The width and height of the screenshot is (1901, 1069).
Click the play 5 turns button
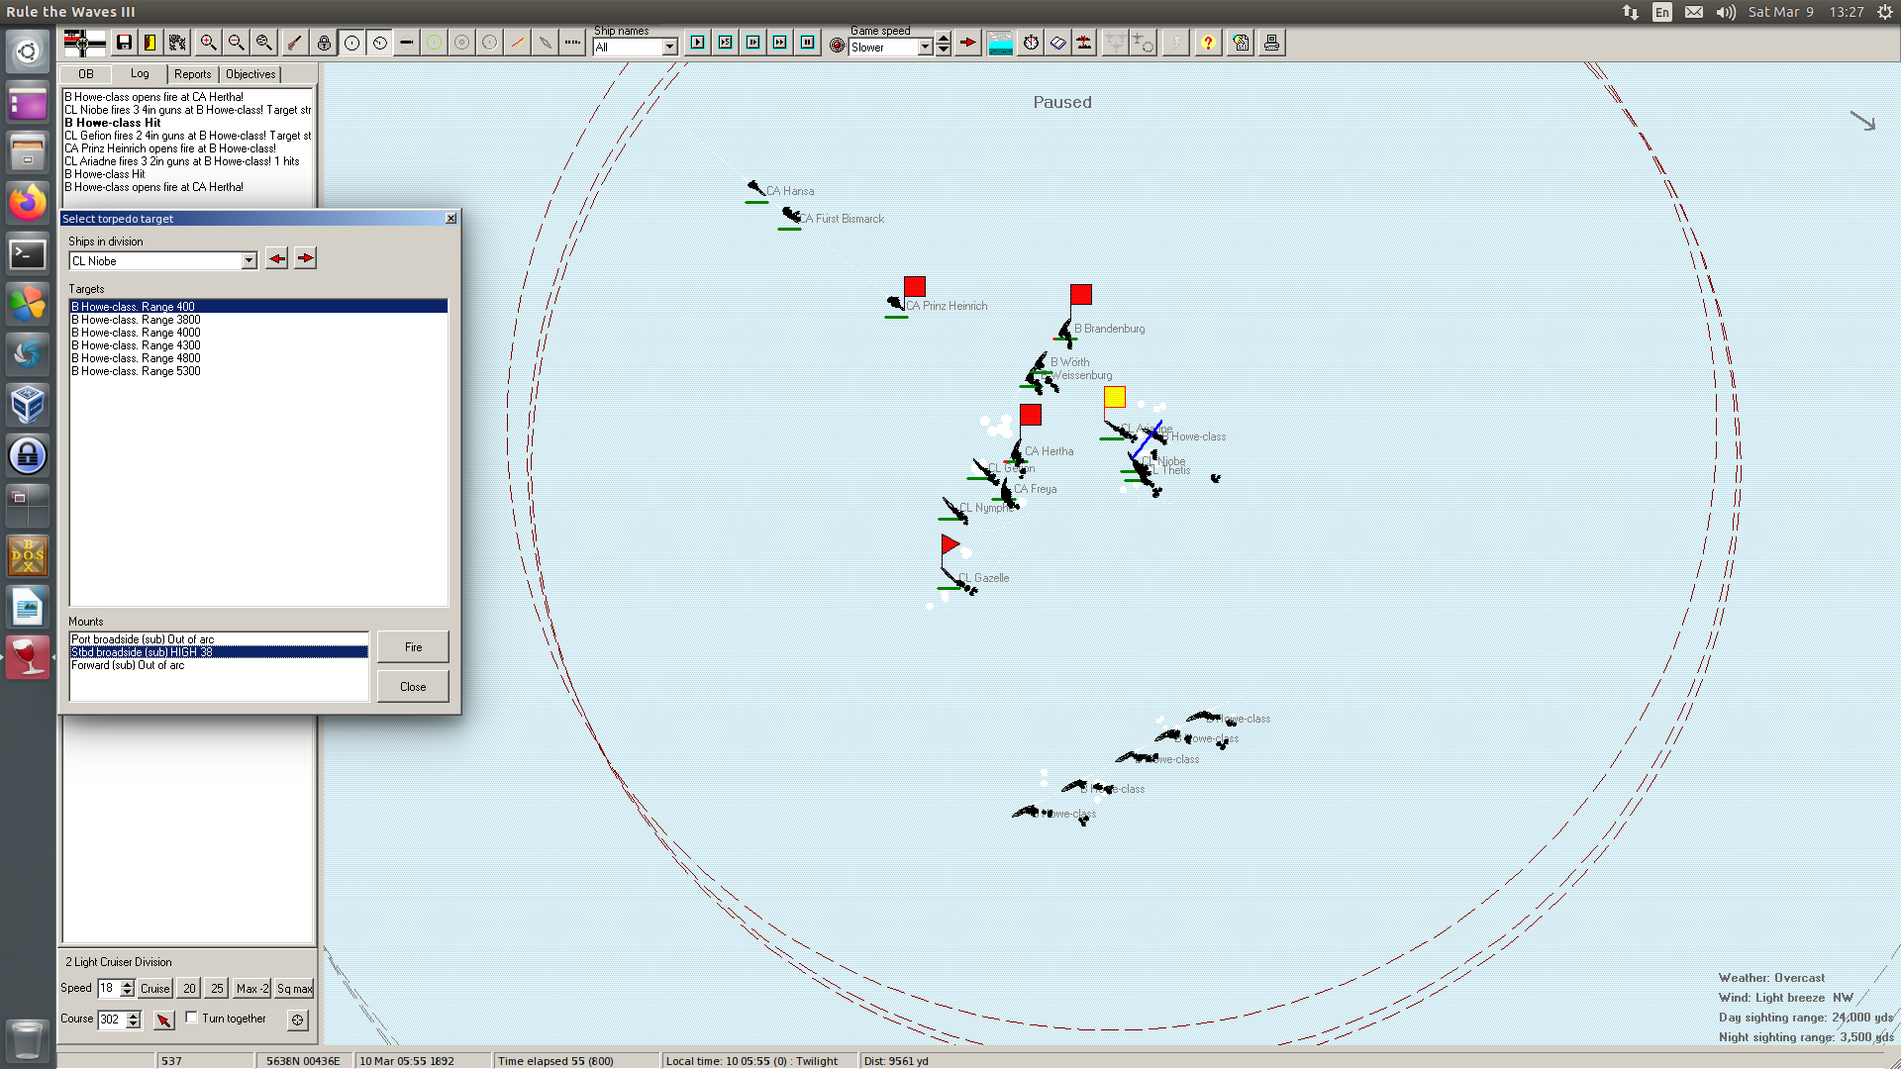pos(726,43)
